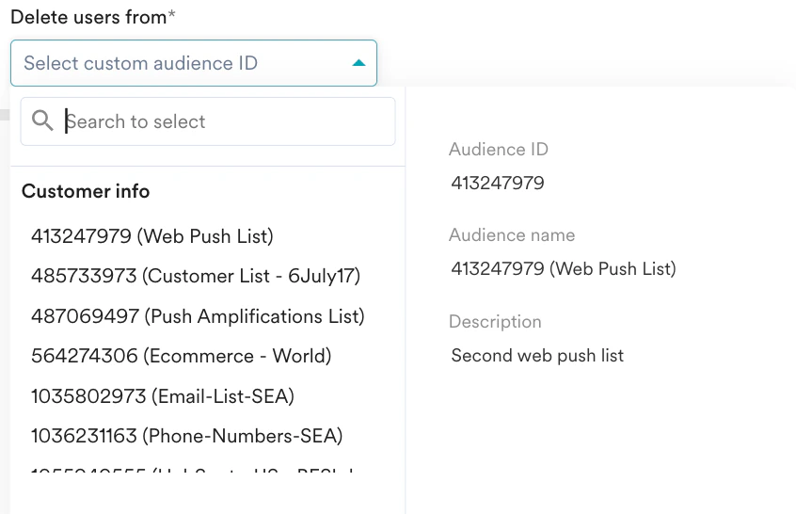Click the Second web push list description

(537, 356)
